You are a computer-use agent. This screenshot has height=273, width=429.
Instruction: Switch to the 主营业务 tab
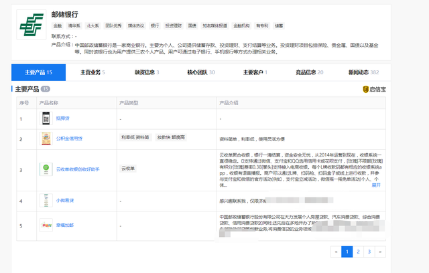(93, 72)
